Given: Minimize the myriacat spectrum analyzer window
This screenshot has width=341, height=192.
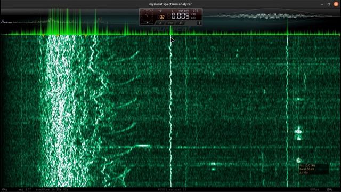Looking at the screenshot, I should 322,4.
